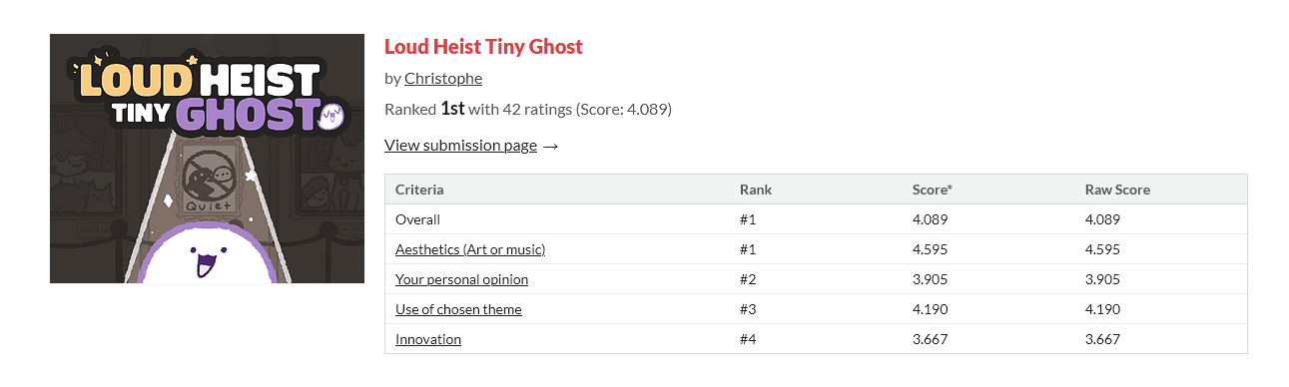Open Your personal opinion criteria link
This screenshot has height=387, width=1289.
point(461,279)
